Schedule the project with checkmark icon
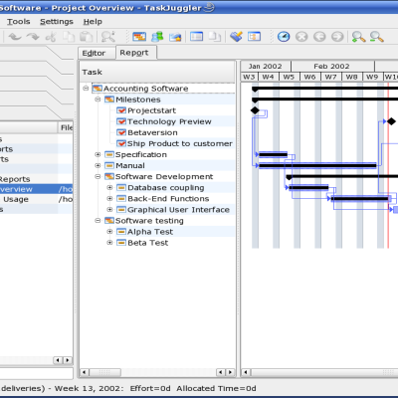The image size is (398, 398). 236,37
